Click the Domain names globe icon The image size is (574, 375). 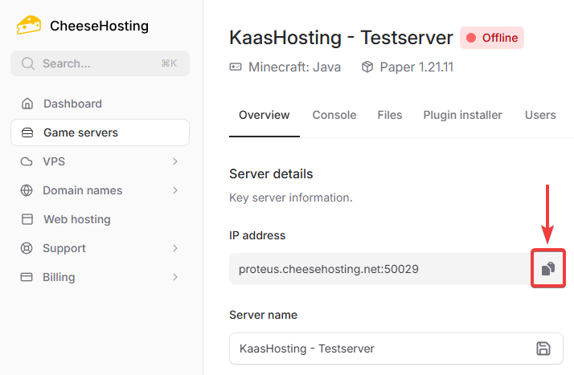[x=27, y=190]
